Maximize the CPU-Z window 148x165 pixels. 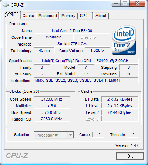point(125,3)
